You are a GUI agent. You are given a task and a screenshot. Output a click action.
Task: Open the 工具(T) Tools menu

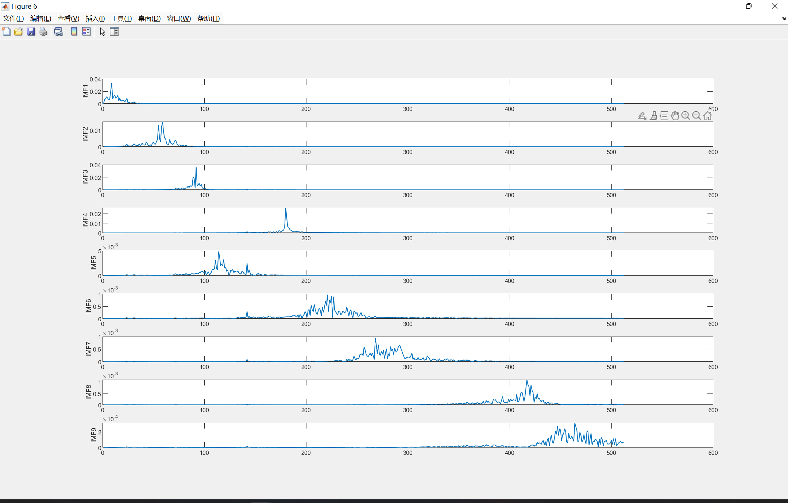(x=121, y=19)
